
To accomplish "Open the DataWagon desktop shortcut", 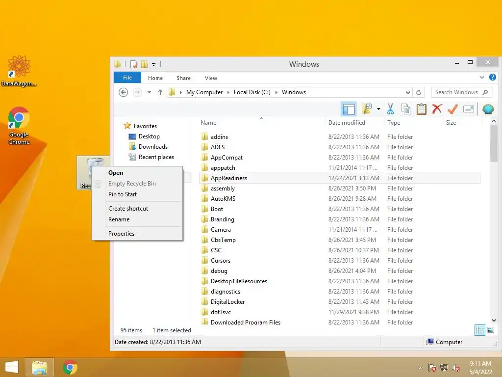I will (19, 71).
